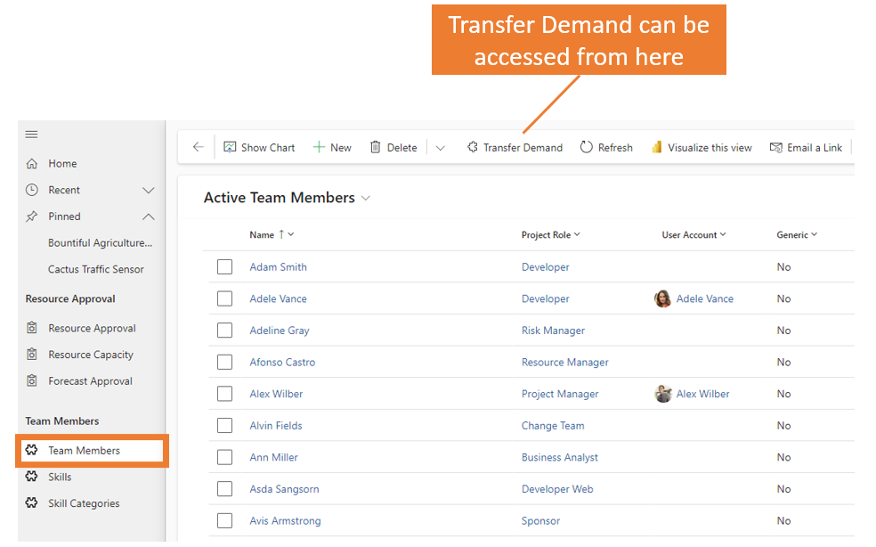The width and height of the screenshot is (876, 547).
Task: Click the Forecast Approval clipboard icon
Action: tap(32, 380)
